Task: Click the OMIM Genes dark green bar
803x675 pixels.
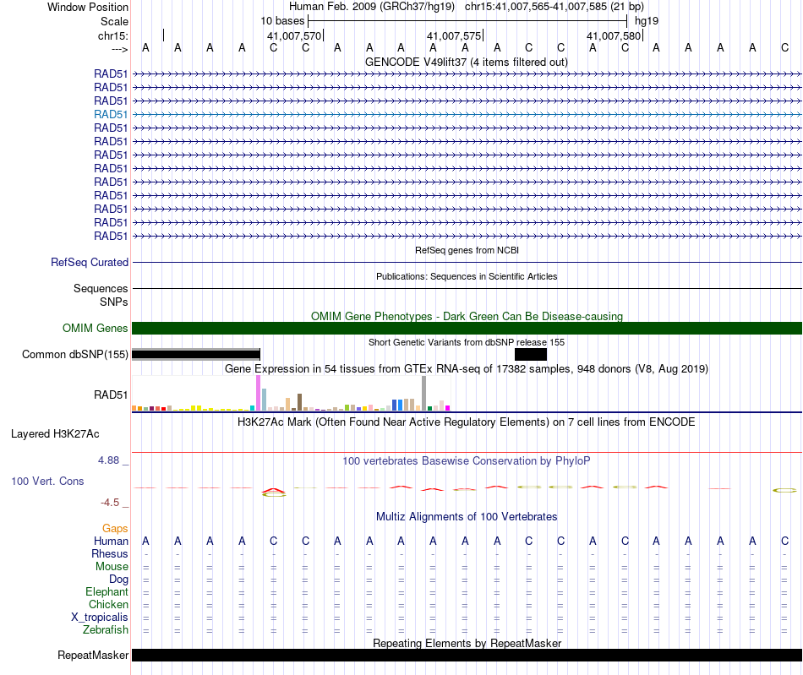Action: pyautogui.click(x=467, y=328)
